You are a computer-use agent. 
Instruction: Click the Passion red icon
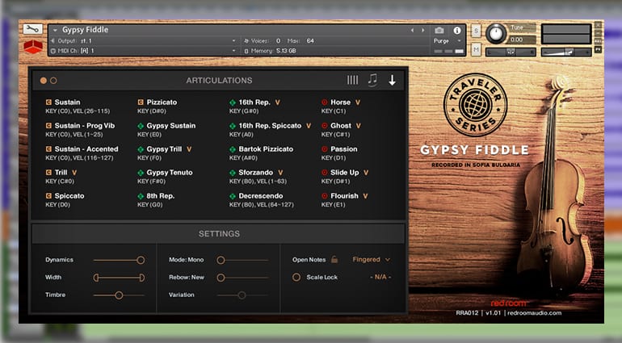tap(325, 149)
